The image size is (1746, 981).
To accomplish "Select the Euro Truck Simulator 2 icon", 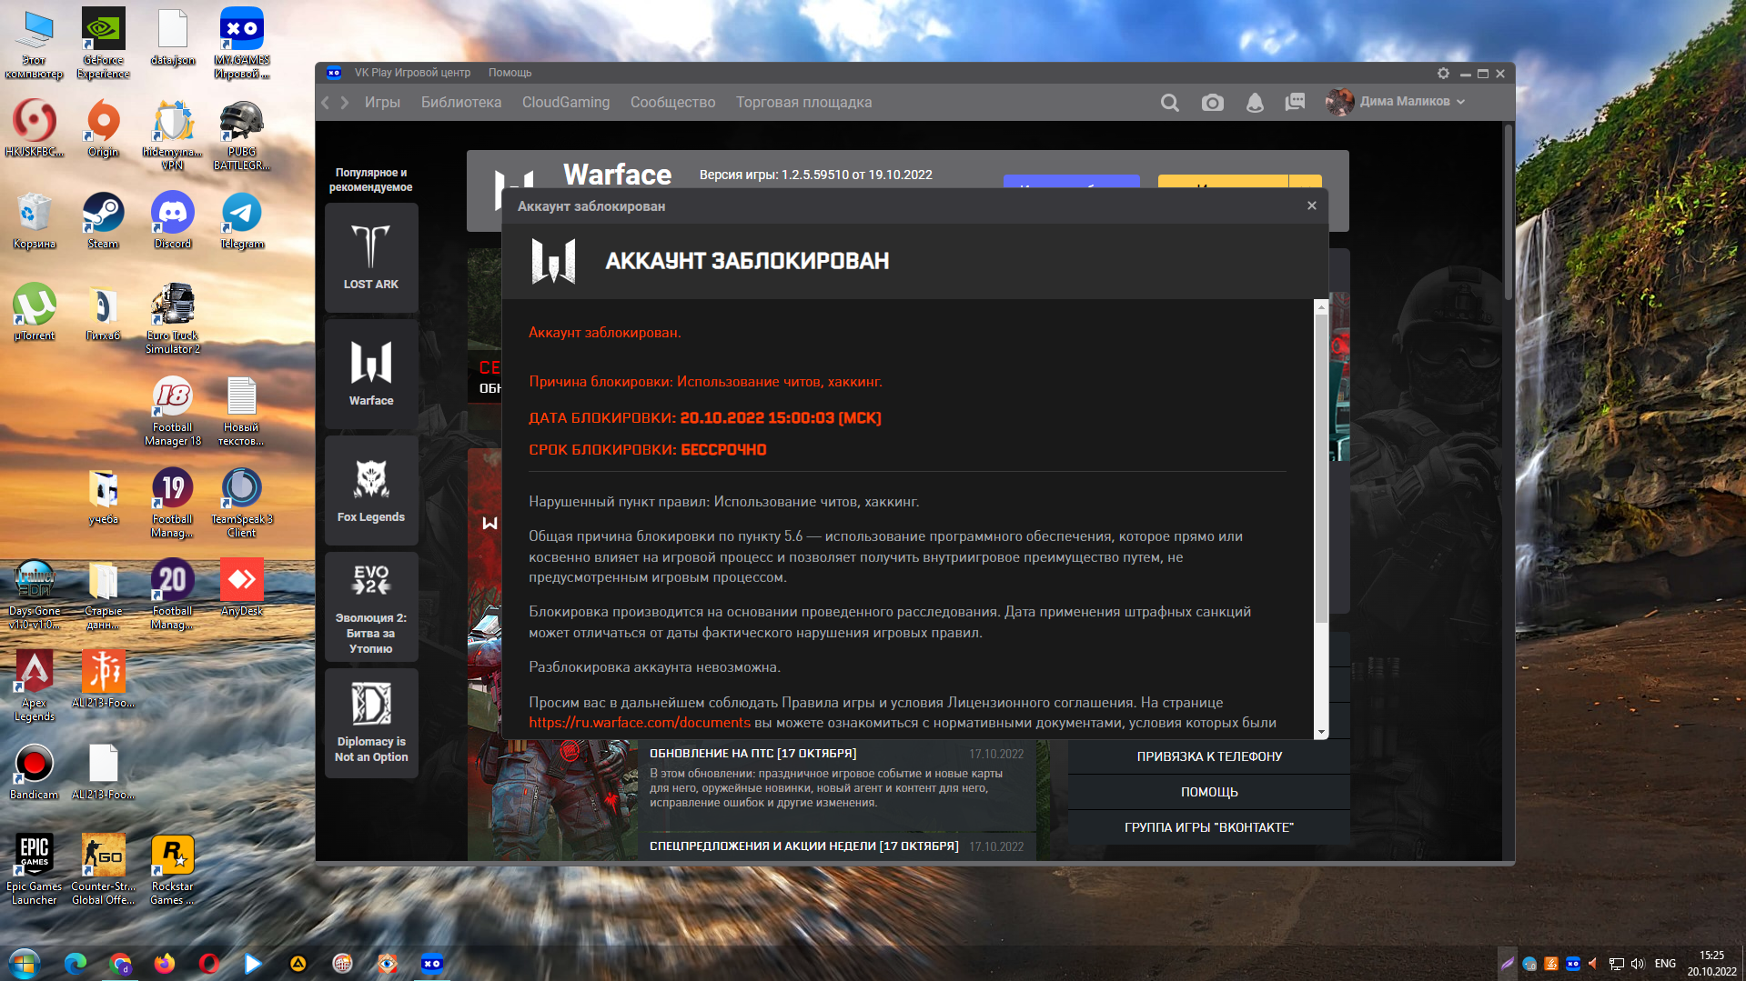I will pyautogui.click(x=172, y=318).
